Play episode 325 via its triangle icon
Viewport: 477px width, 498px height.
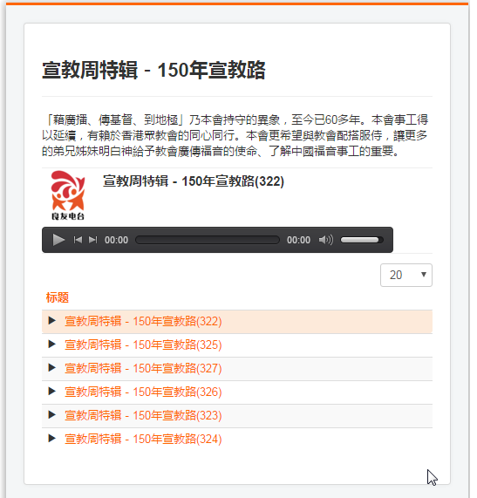click(52, 345)
